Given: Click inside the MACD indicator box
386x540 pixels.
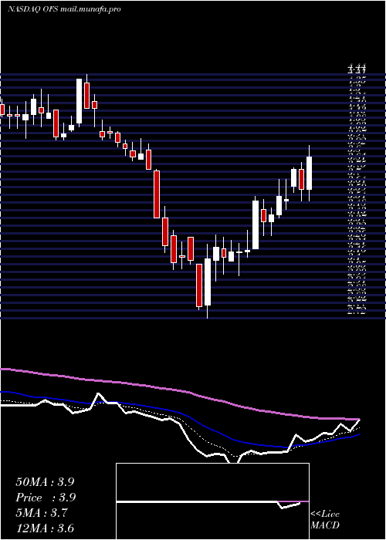Looking at the screenshot, I should (212, 501).
